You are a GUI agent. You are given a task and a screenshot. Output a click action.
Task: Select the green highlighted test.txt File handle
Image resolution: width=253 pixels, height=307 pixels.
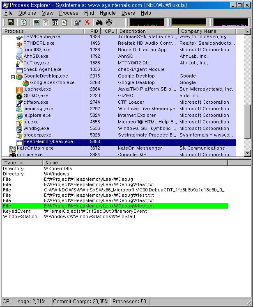115,206
